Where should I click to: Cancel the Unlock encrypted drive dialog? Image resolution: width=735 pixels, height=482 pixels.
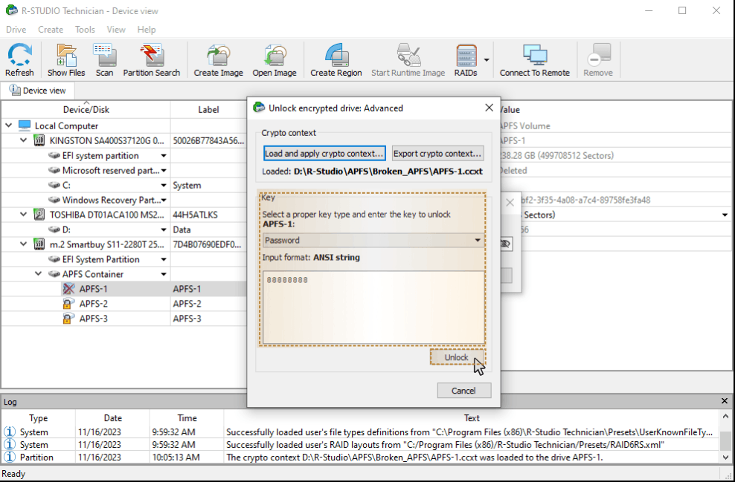464,391
